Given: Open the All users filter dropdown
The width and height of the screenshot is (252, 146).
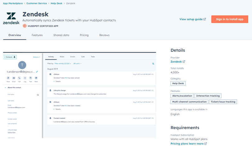Looking at the screenshot, I should (77, 64).
